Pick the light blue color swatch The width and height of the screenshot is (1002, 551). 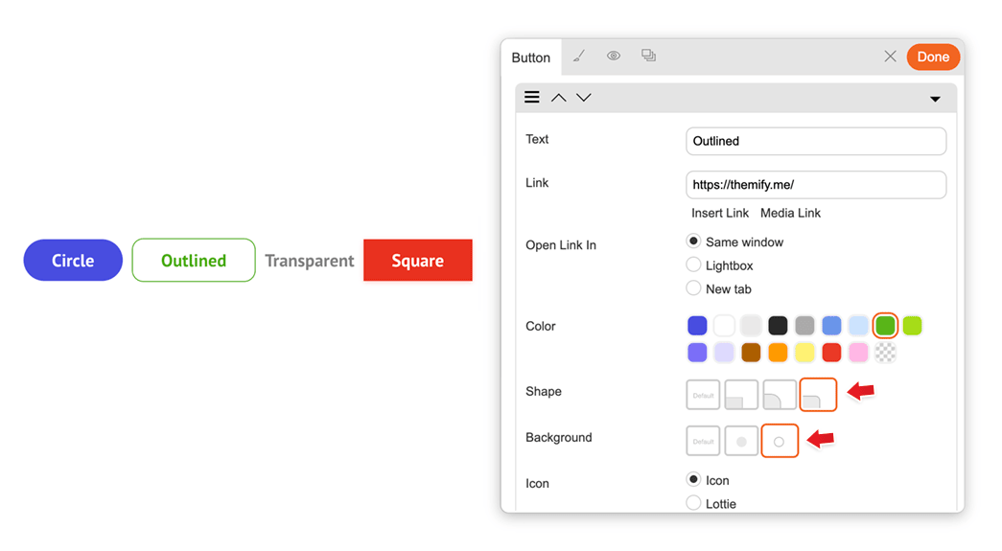(x=831, y=326)
